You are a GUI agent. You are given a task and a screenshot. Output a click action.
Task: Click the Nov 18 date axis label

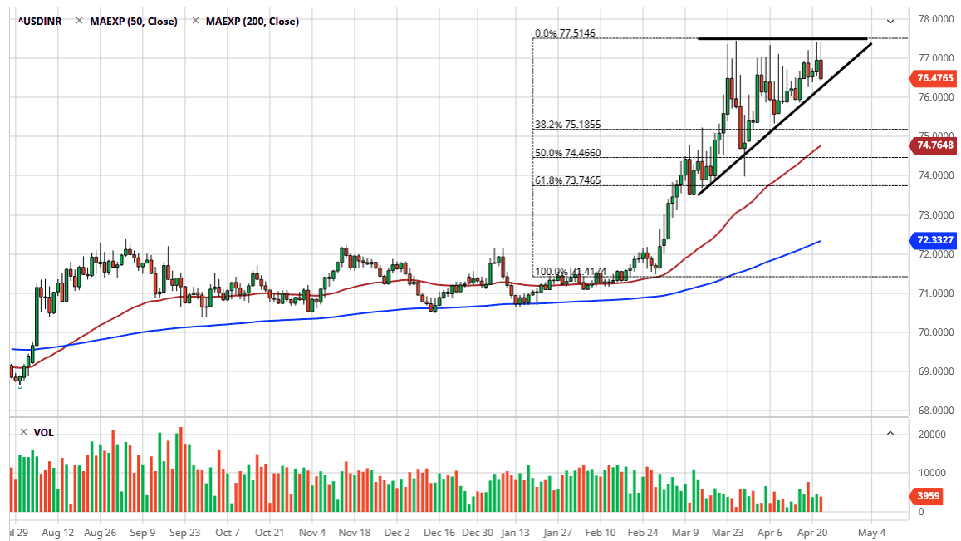(354, 533)
